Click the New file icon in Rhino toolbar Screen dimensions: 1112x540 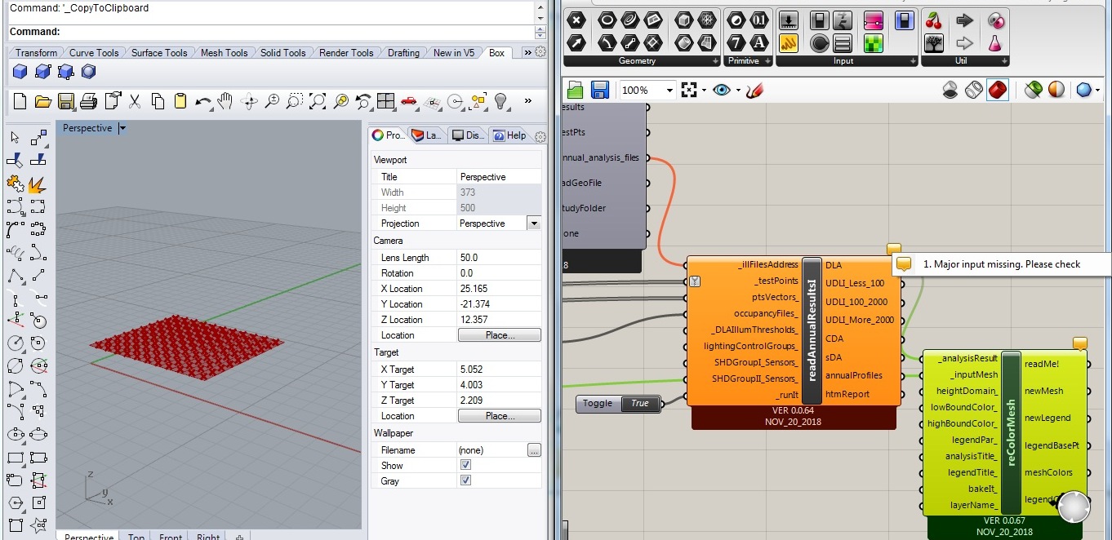coord(20,102)
